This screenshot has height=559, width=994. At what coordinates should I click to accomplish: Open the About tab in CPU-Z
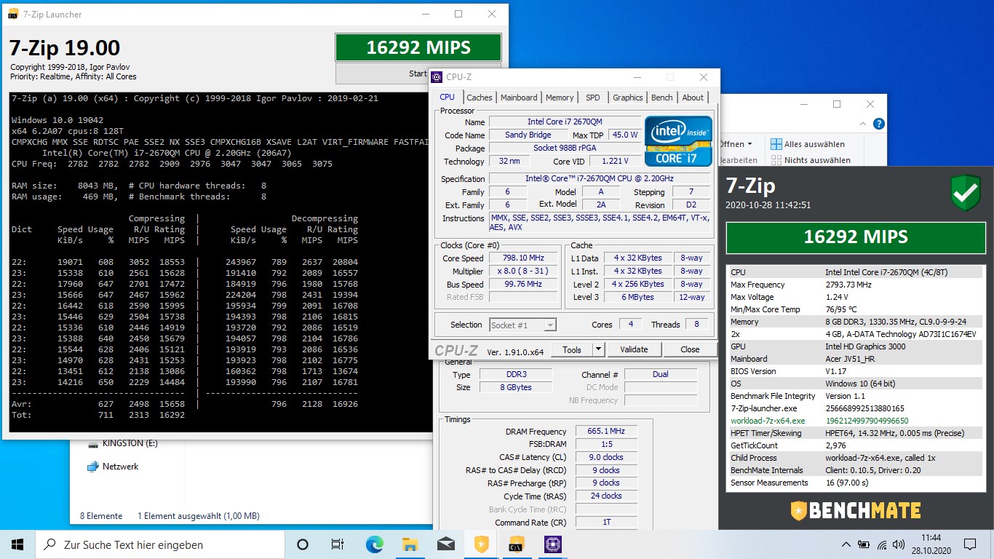[693, 98]
